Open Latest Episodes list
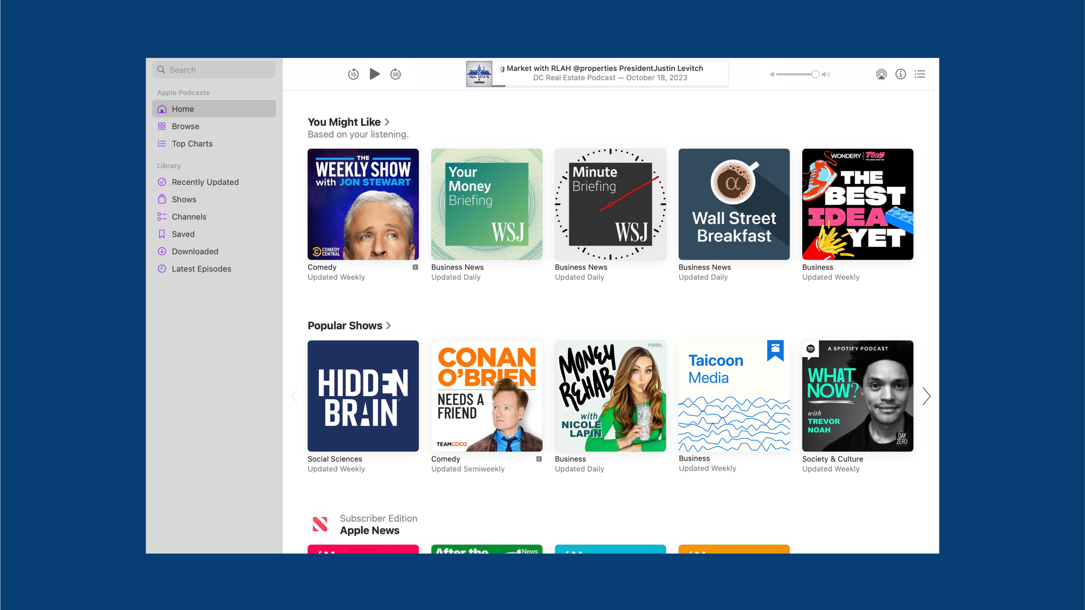Screen dimensions: 1085x610 [201, 269]
